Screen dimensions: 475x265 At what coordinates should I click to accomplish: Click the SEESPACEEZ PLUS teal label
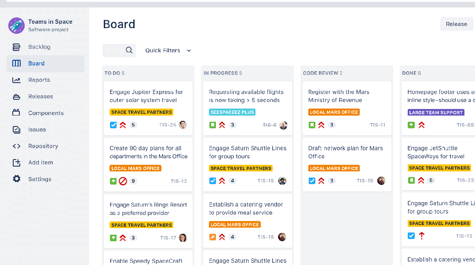coord(232,112)
